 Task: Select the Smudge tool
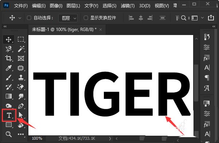(21, 96)
